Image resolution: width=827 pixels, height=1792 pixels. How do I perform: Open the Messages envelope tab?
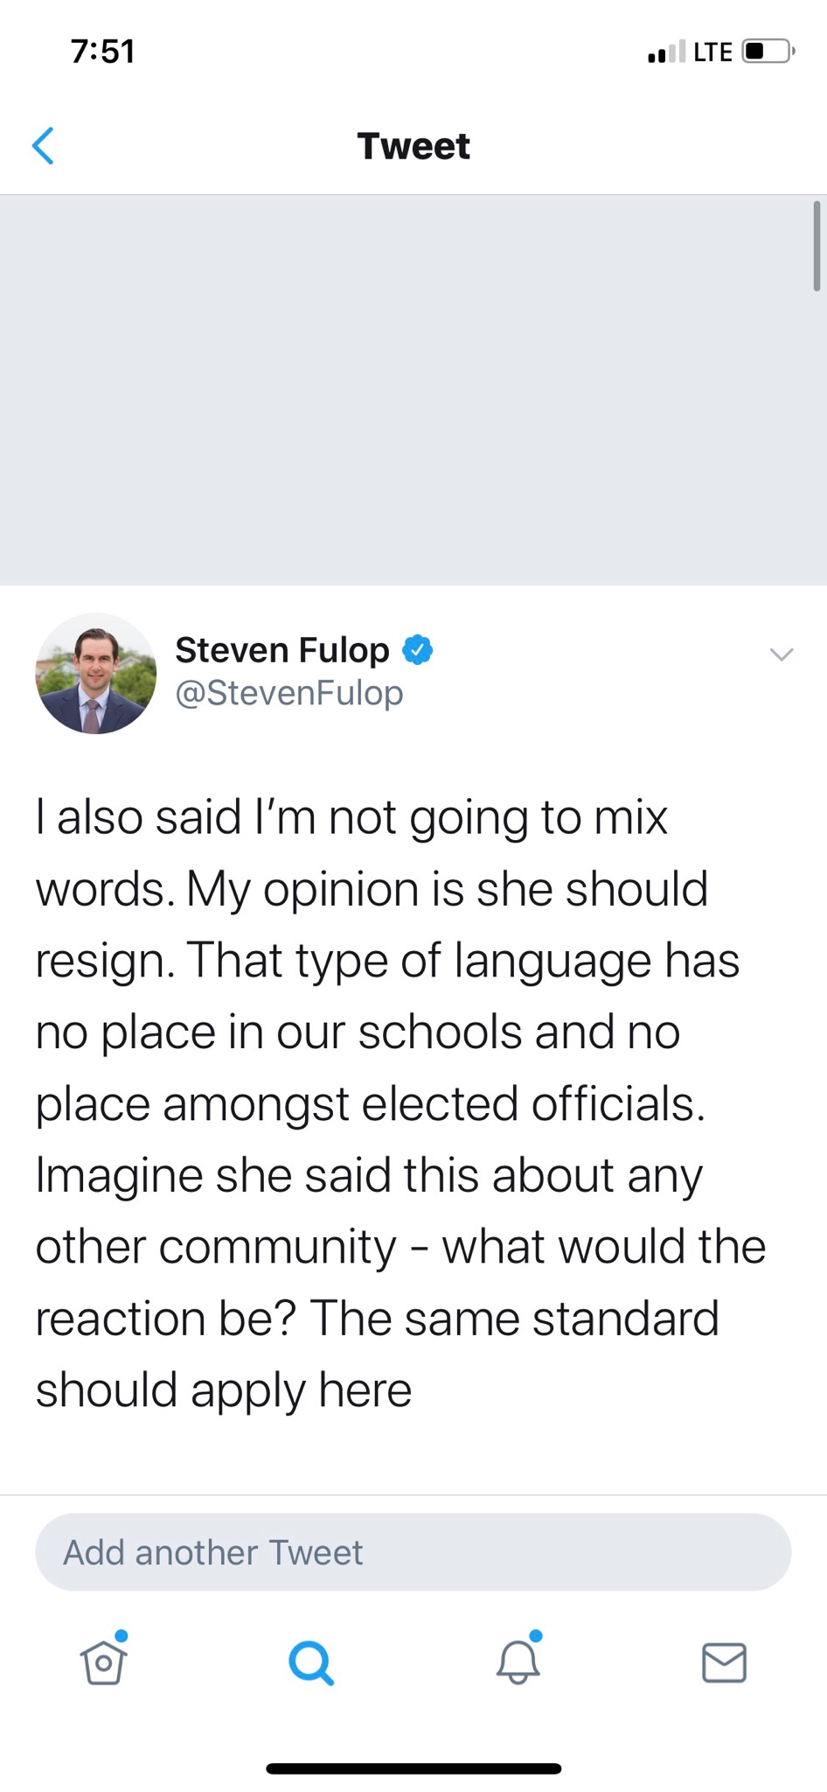click(x=724, y=1662)
